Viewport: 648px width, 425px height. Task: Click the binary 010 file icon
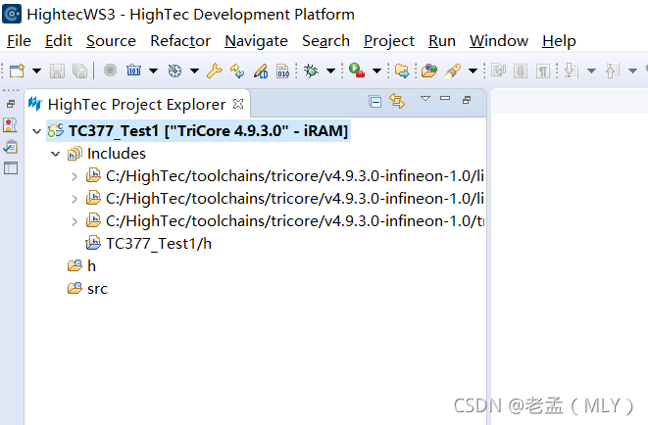click(x=283, y=71)
